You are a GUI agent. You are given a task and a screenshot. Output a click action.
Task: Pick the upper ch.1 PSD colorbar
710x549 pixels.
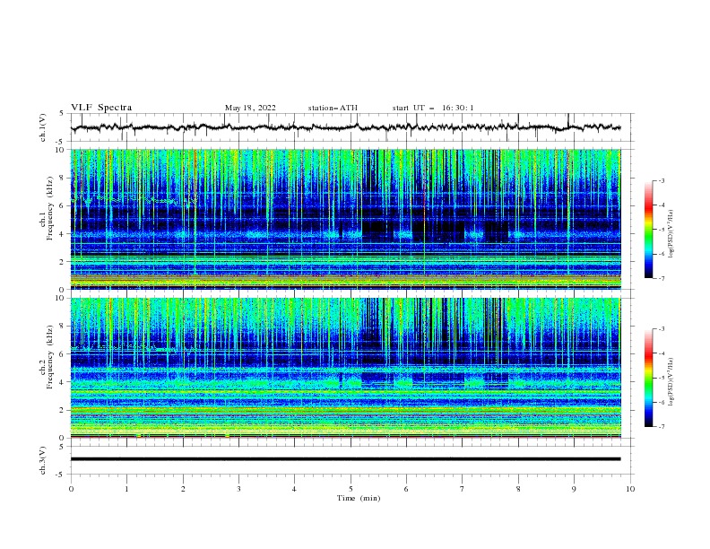tap(649, 230)
